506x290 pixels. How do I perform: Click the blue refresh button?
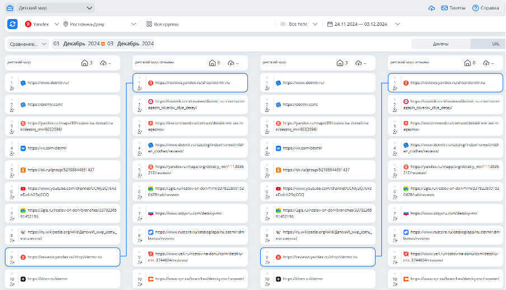(x=12, y=24)
